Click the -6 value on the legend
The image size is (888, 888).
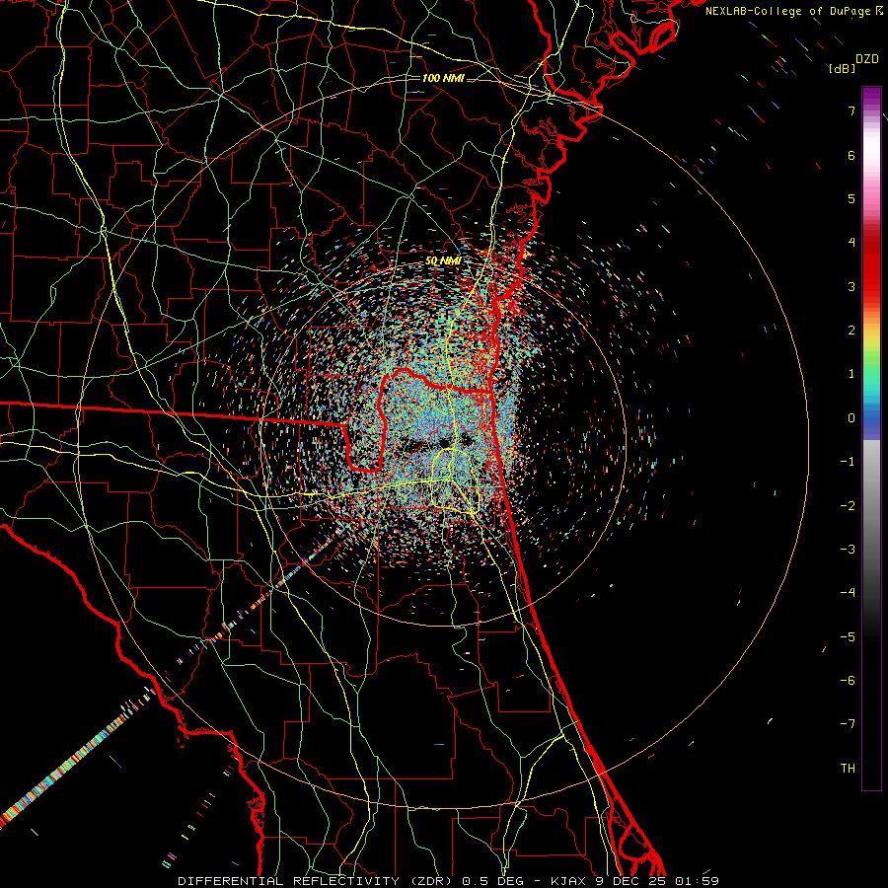pos(848,680)
